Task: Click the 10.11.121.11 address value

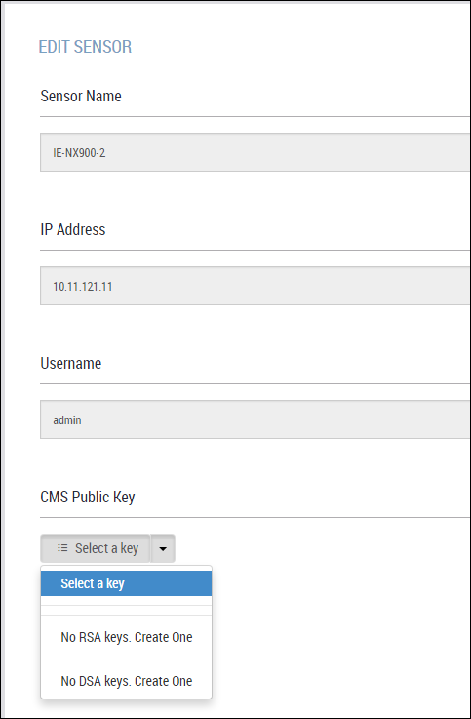Action: [83, 287]
